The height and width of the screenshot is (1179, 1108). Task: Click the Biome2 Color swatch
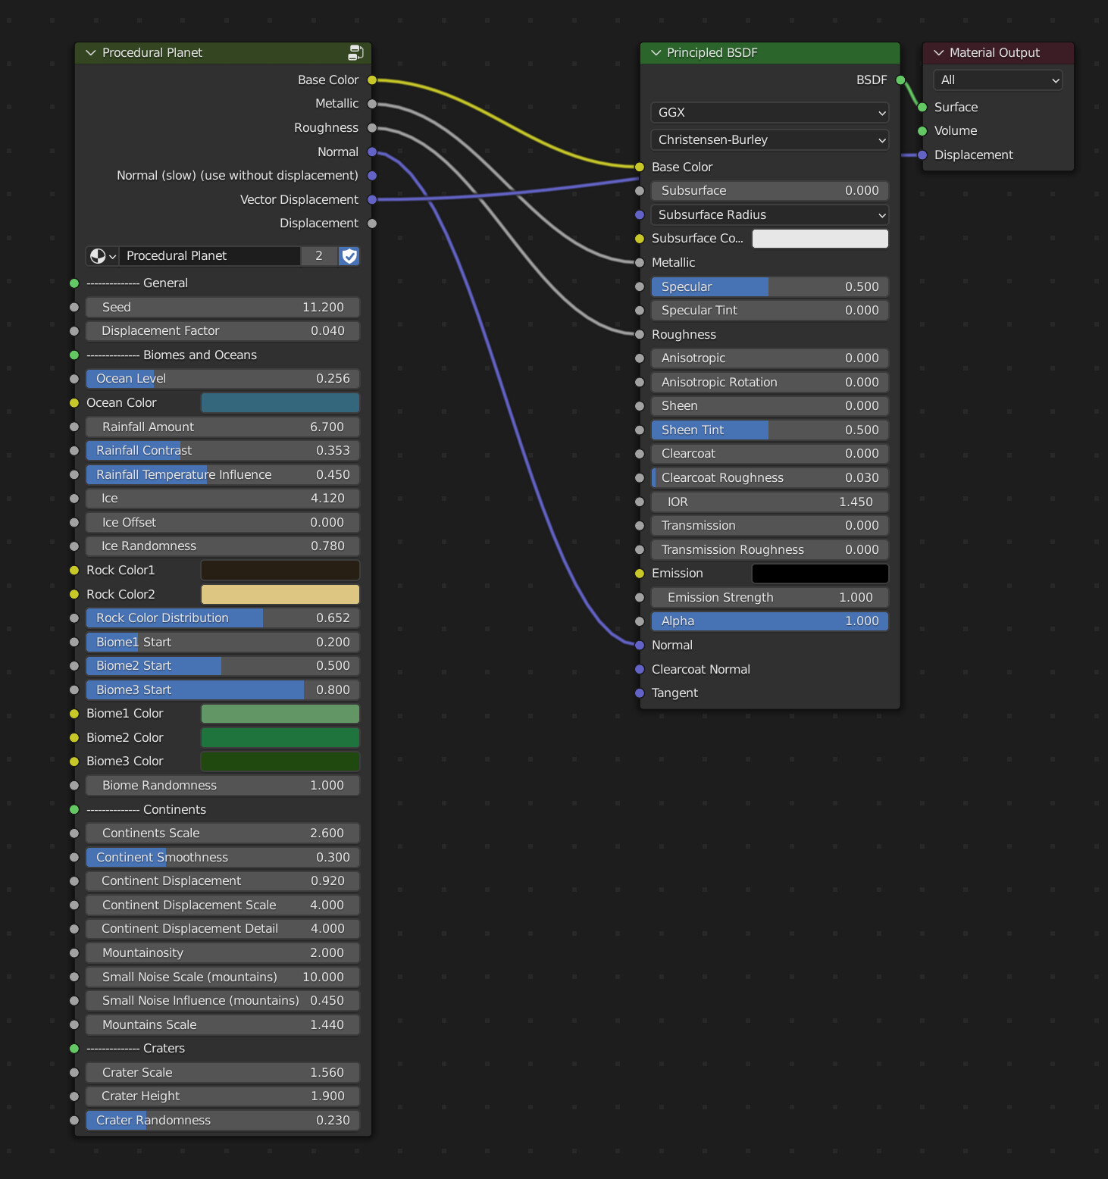280,737
